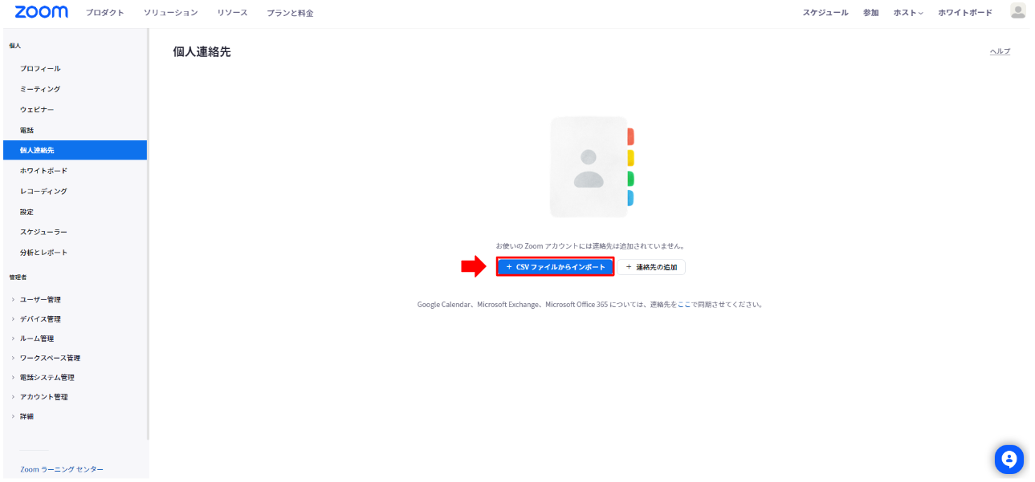Screen dimensions: 1035x482
Task: Click スケジュール in top bar
Action: pos(825,13)
